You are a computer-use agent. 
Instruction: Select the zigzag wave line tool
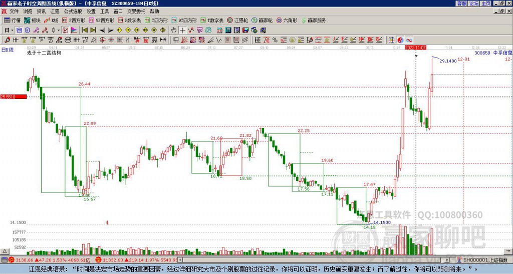tap(218, 40)
